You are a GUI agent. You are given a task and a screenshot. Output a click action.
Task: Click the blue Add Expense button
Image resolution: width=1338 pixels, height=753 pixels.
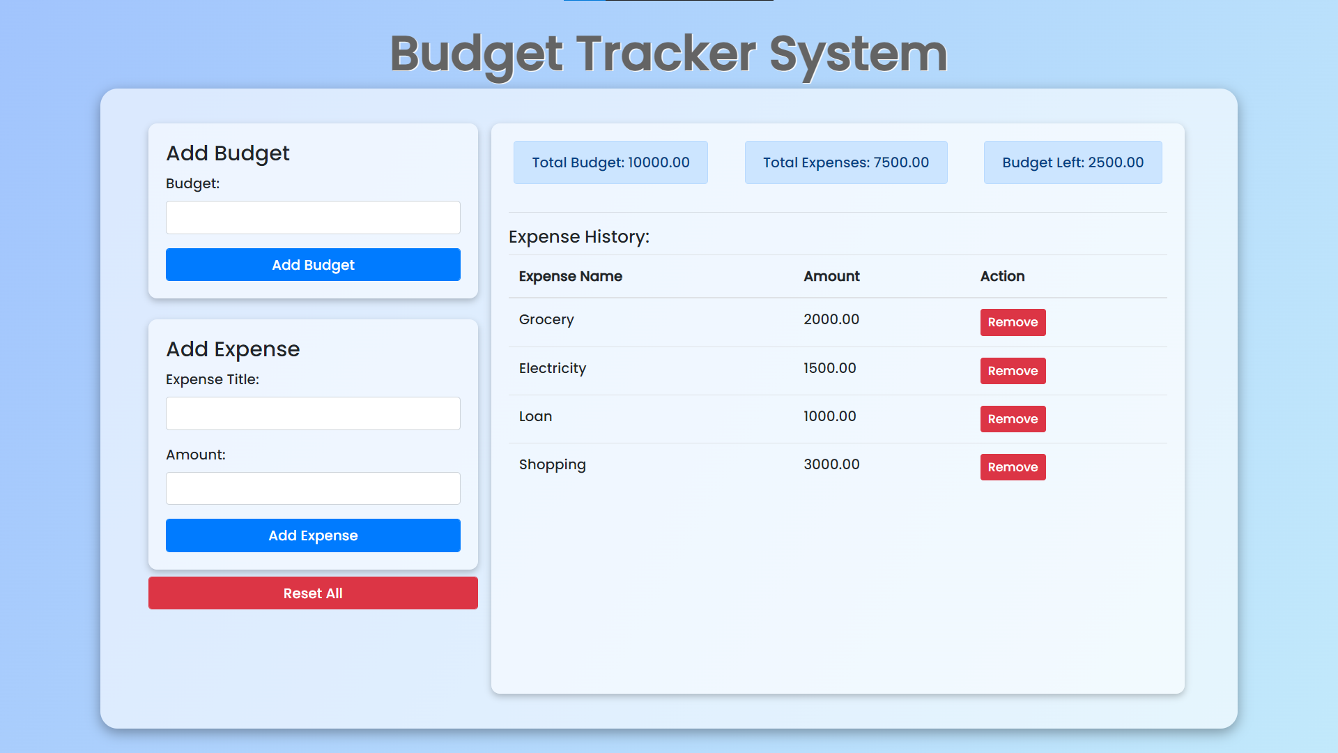pos(313,535)
